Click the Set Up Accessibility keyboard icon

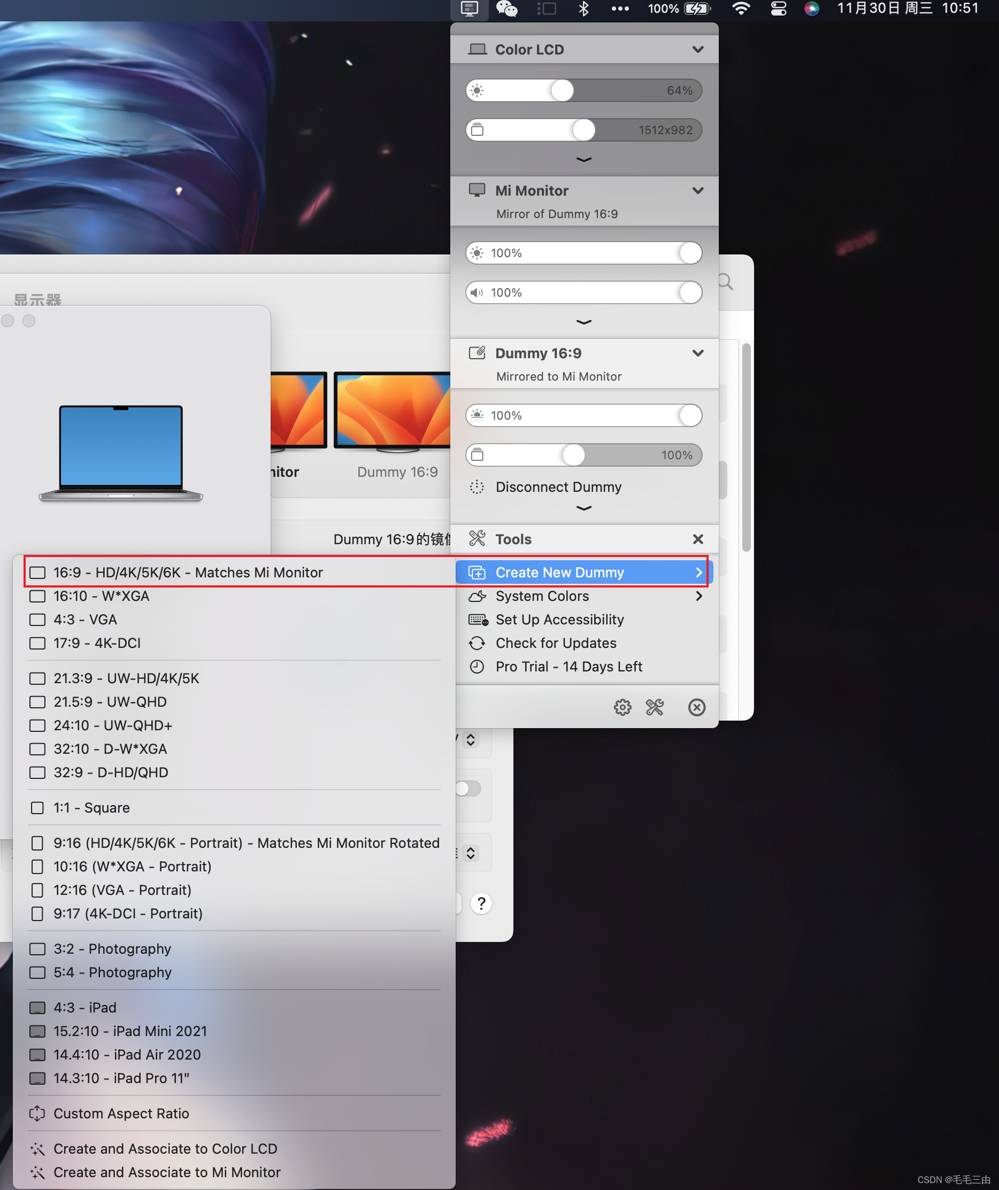478,620
